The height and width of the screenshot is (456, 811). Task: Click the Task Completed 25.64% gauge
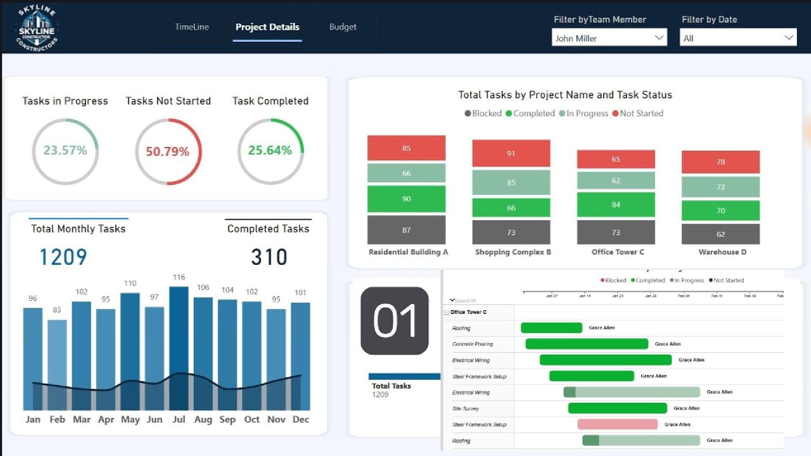(271, 151)
